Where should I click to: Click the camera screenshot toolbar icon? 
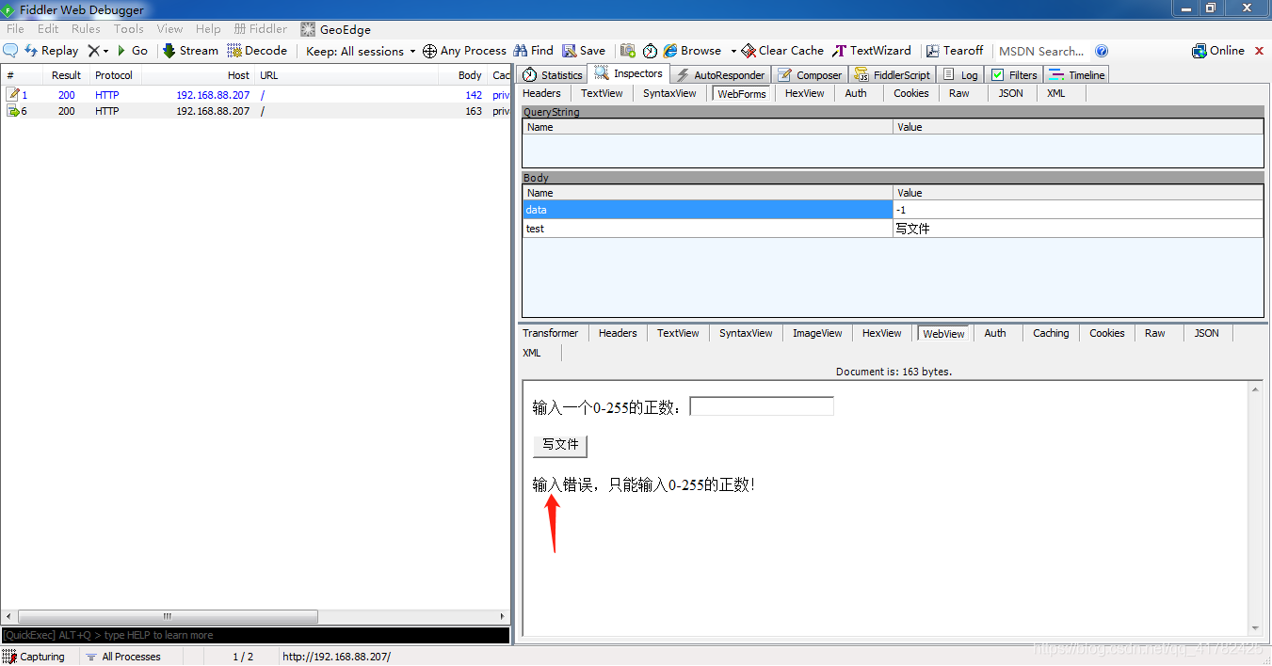point(628,51)
